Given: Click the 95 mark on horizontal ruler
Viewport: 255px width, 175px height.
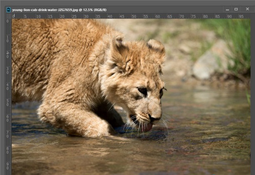Looking at the screenshot, I should click(x=241, y=16).
